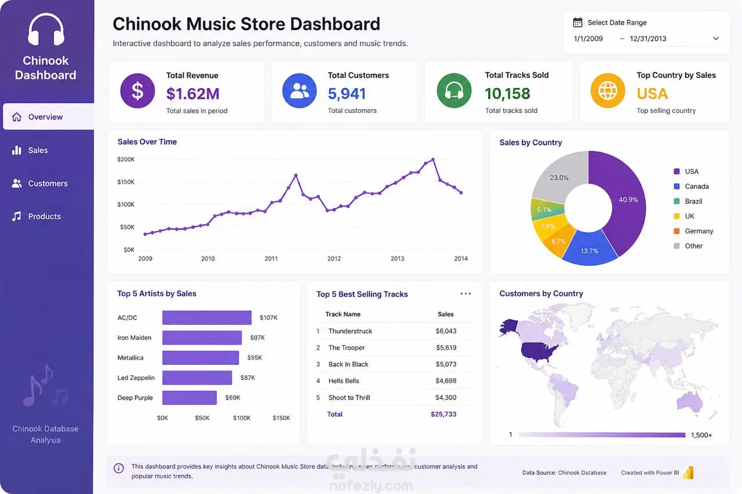Viewport: 742px width, 494px height.
Task: Click the orange globe Top Country icon
Action: coord(608,91)
